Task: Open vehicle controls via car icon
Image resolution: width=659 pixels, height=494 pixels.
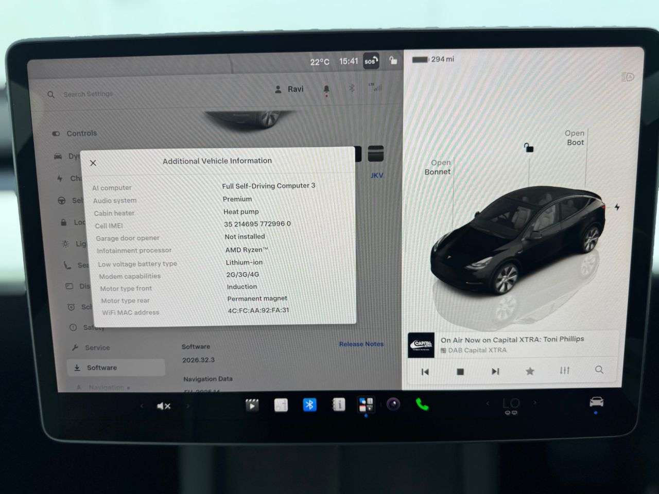Action: [596, 402]
